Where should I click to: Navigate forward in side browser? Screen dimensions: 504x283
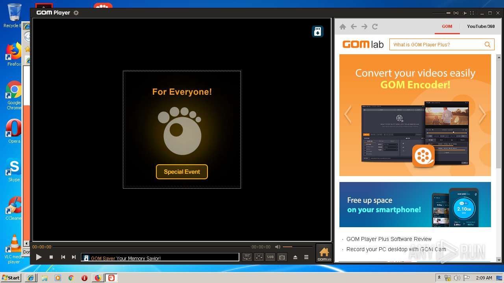[x=364, y=27]
